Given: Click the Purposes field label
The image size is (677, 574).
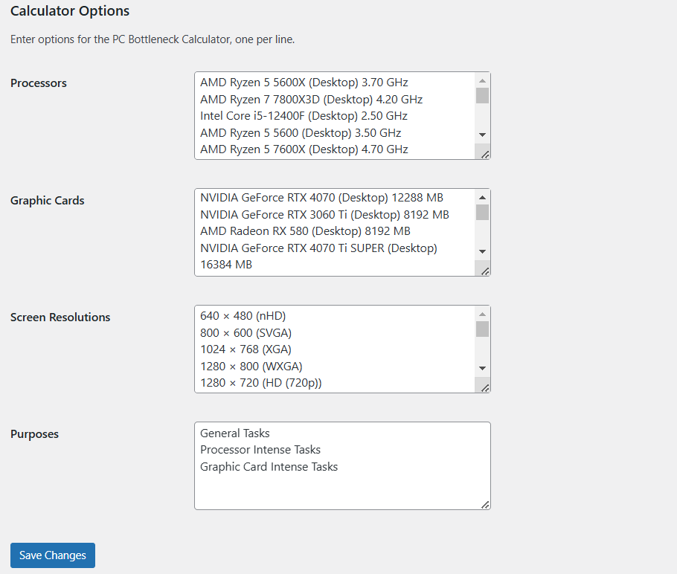Looking at the screenshot, I should tap(34, 434).
